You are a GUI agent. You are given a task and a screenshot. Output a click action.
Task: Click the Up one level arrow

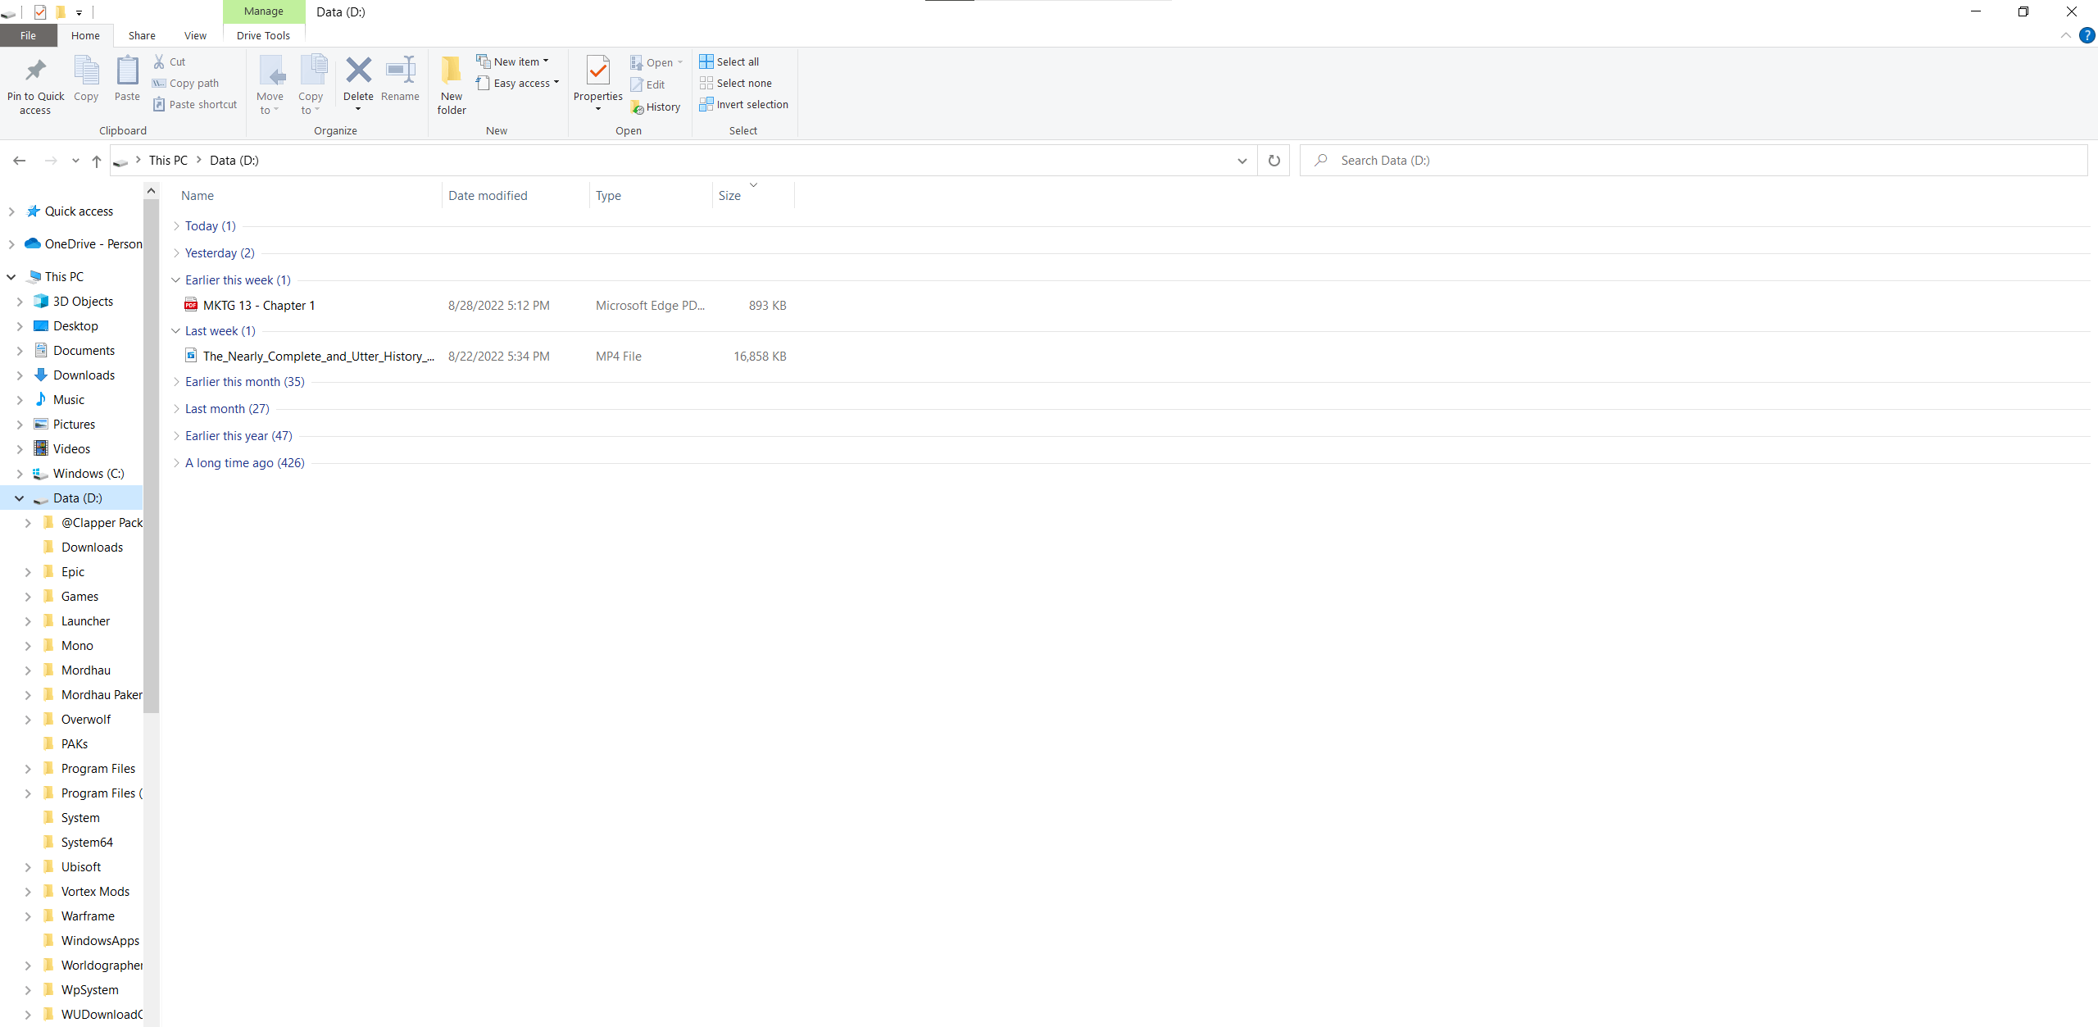pos(97,161)
